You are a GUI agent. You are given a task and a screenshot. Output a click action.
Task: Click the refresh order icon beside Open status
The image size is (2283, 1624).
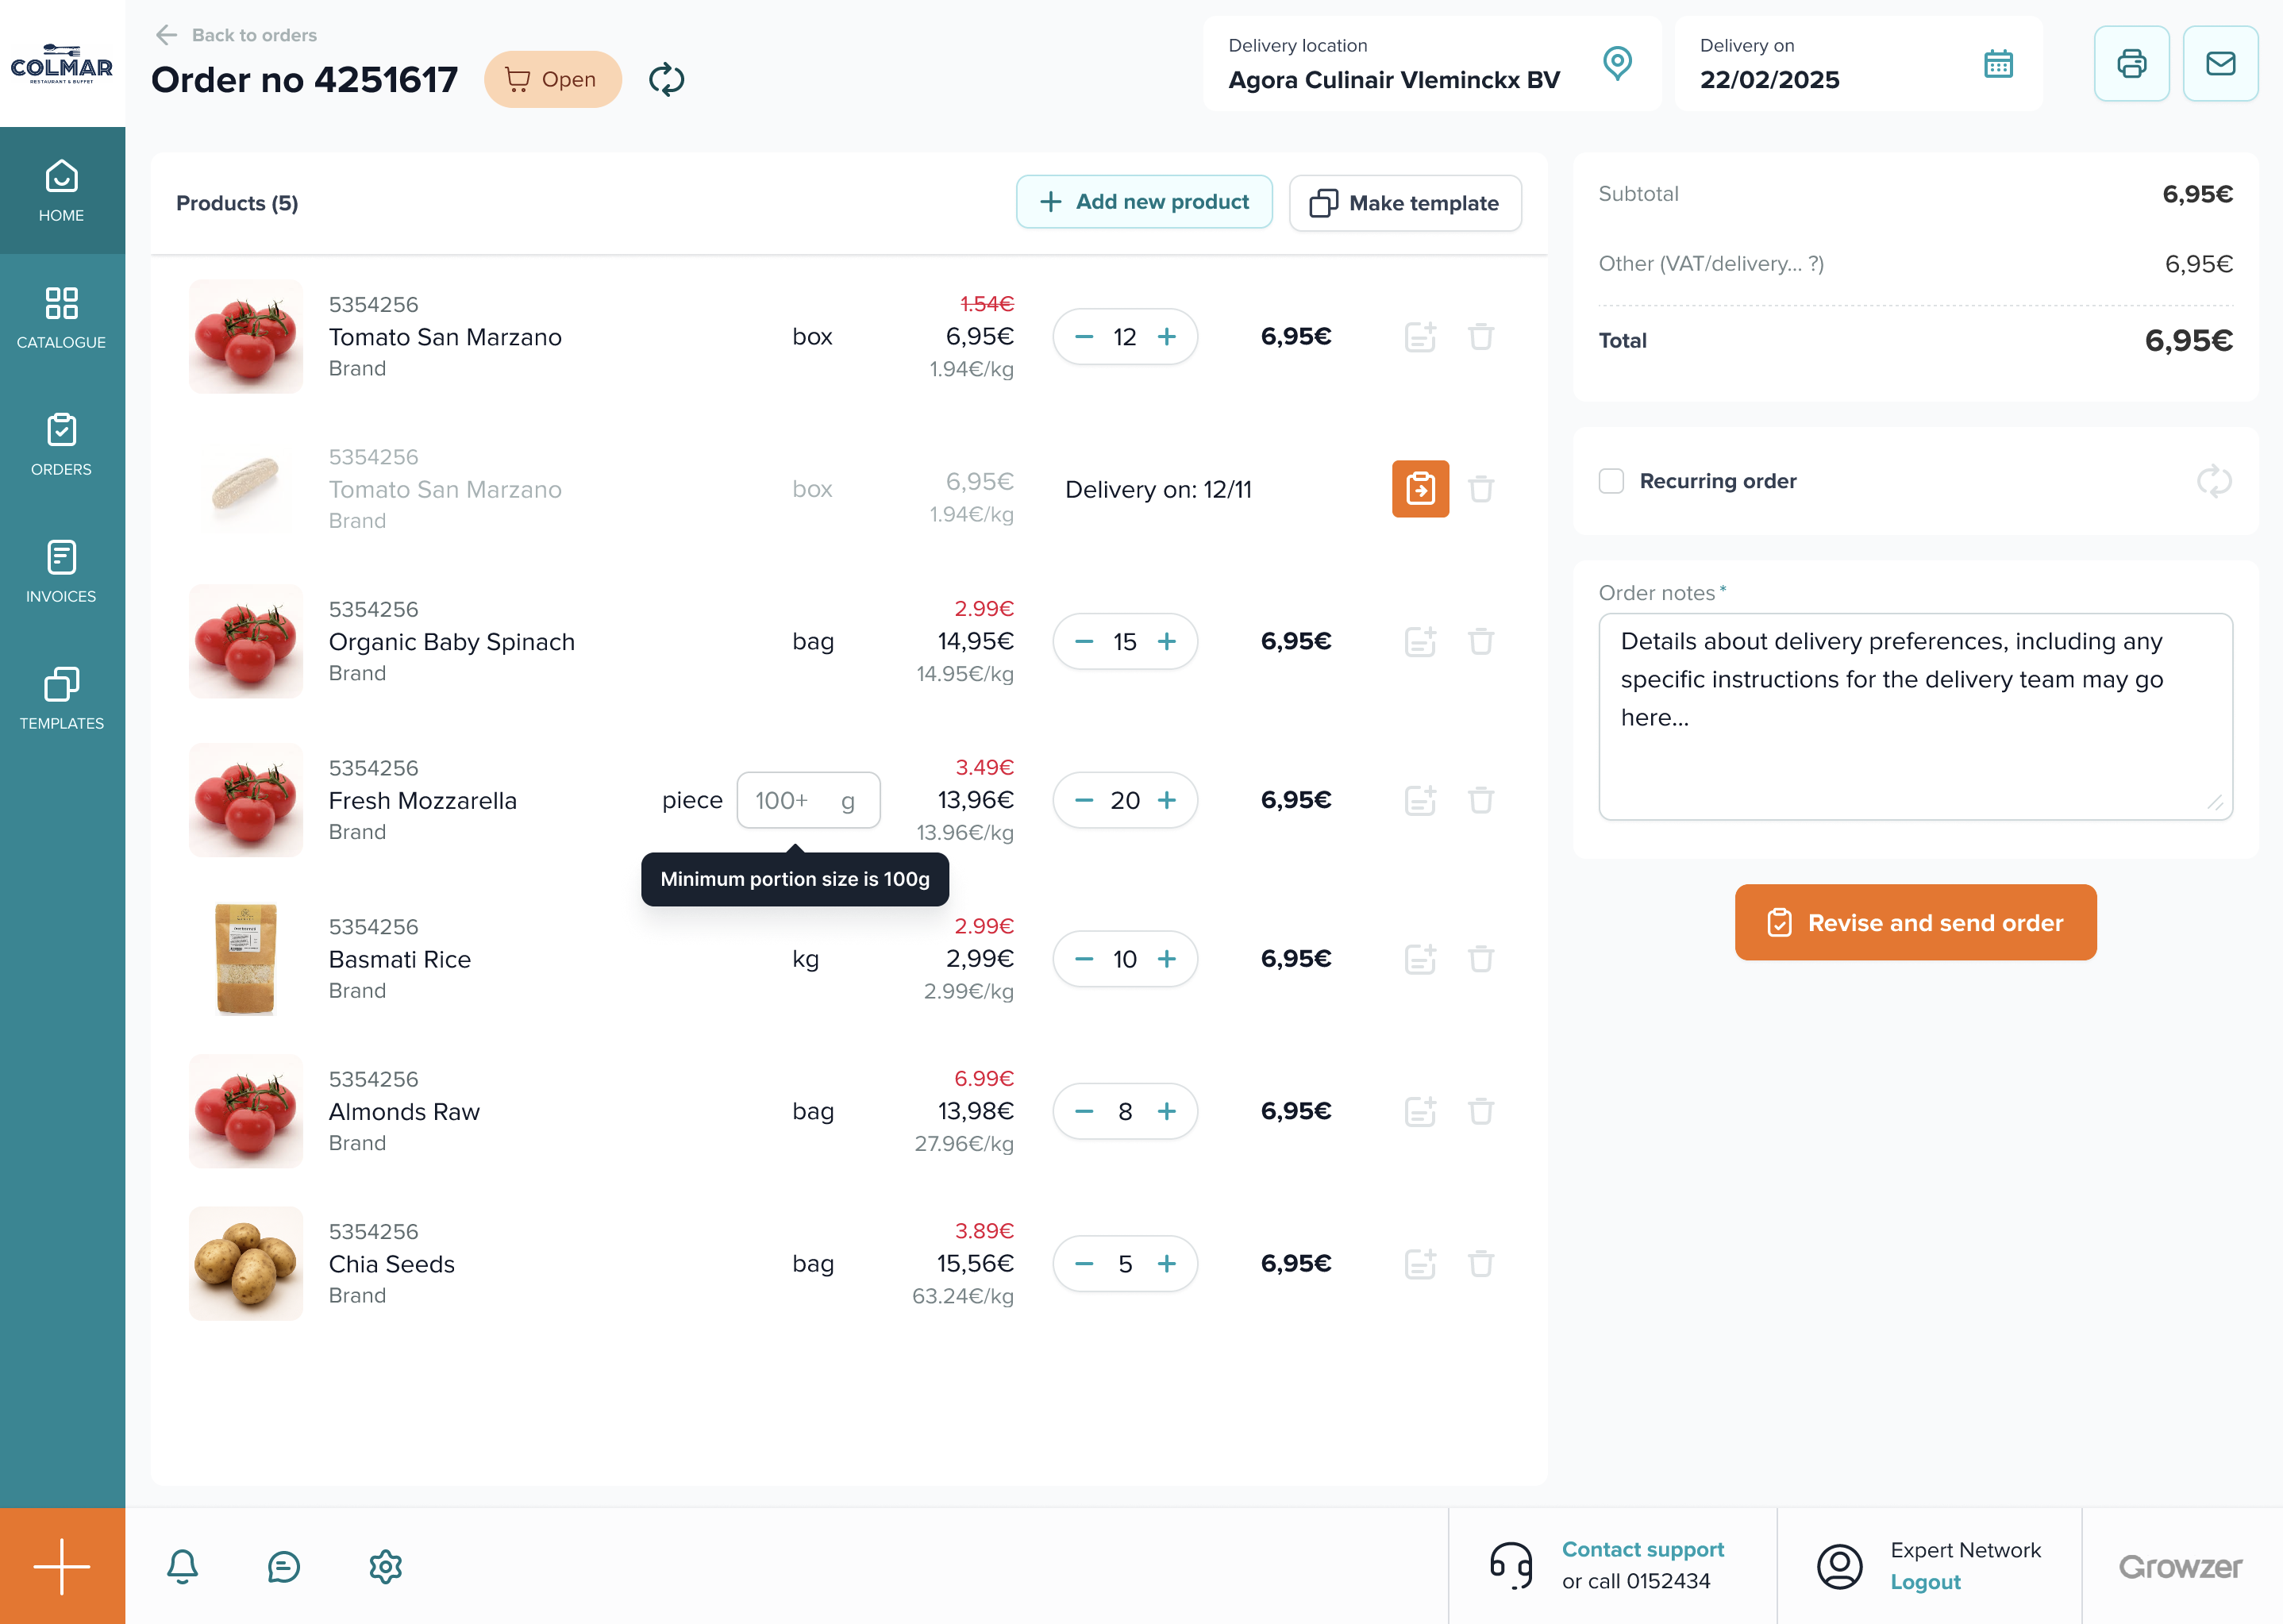coord(666,79)
